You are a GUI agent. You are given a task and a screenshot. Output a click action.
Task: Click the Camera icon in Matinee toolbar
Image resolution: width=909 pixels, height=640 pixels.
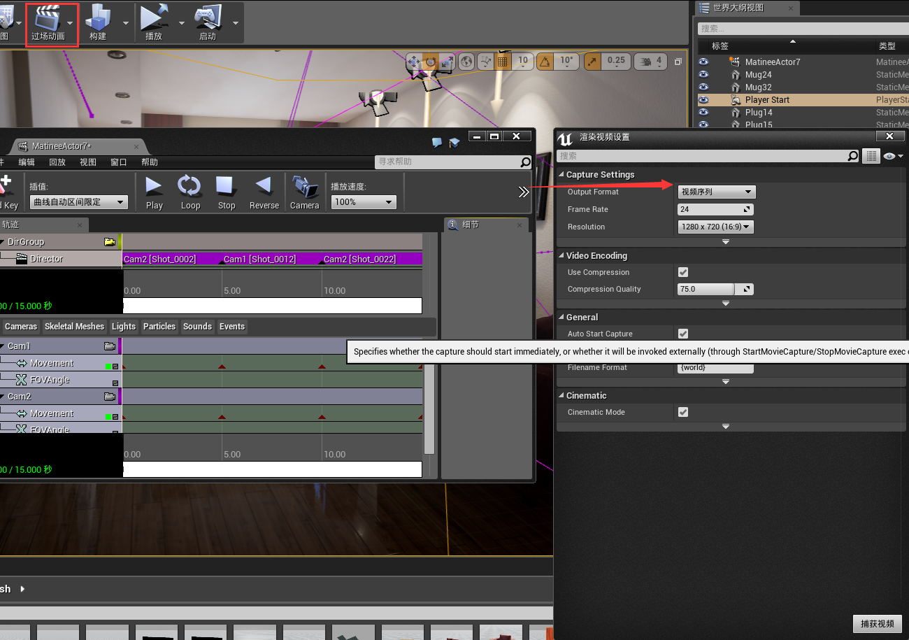click(304, 192)
